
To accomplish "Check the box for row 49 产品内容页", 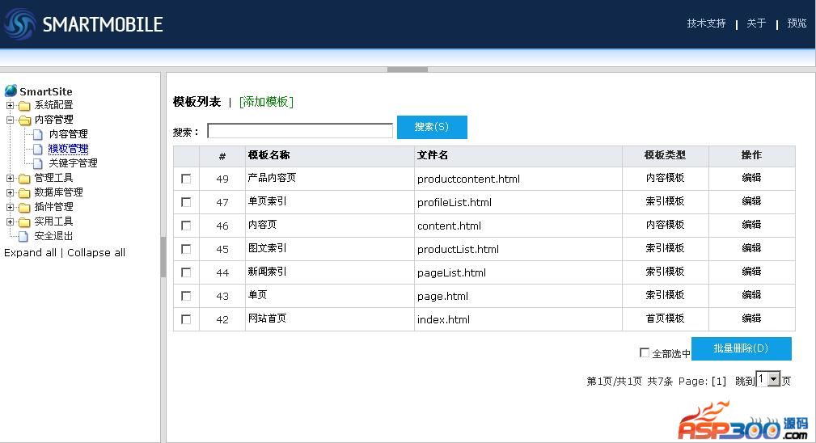I will [x=186, y=179].
